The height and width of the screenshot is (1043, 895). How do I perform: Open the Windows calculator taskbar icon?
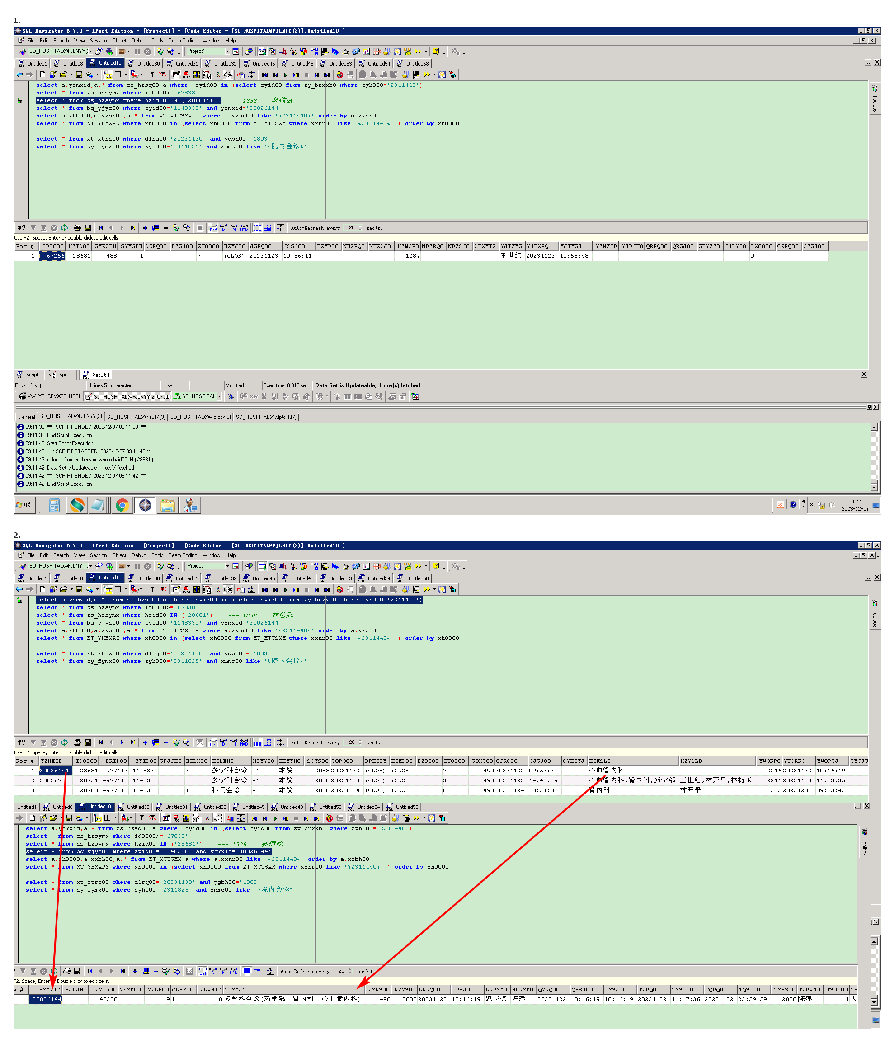coord(54,505)
